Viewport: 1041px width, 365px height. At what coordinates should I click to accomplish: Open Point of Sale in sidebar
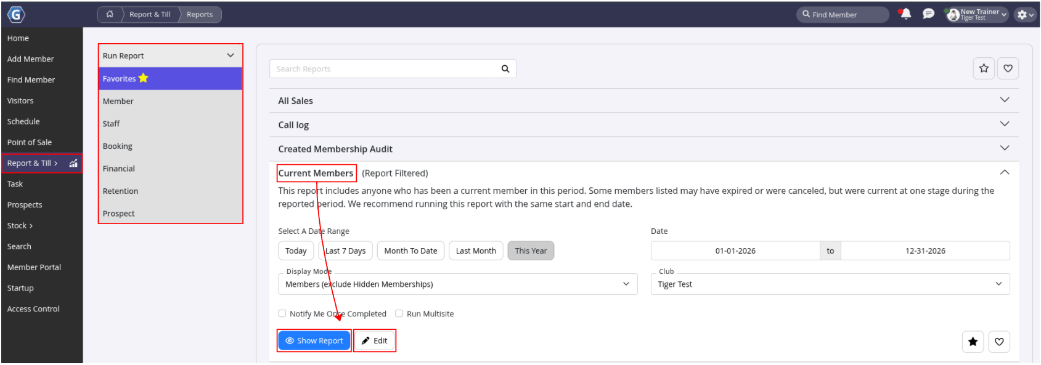pos(30,142)
